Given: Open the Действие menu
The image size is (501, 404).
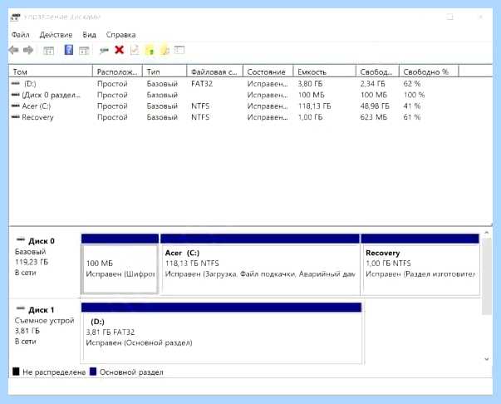Looking at the screenshot, I should [x=56, y=35].
